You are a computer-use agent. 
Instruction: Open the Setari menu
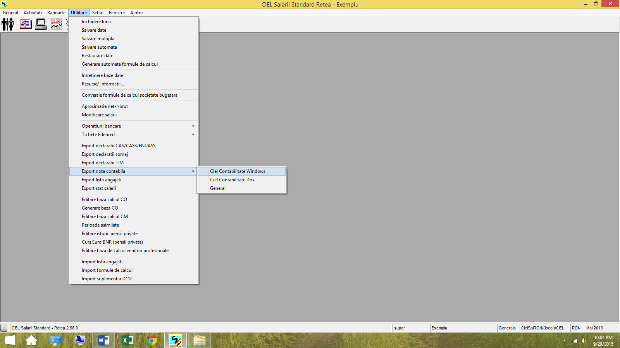(x=98, y=13)
